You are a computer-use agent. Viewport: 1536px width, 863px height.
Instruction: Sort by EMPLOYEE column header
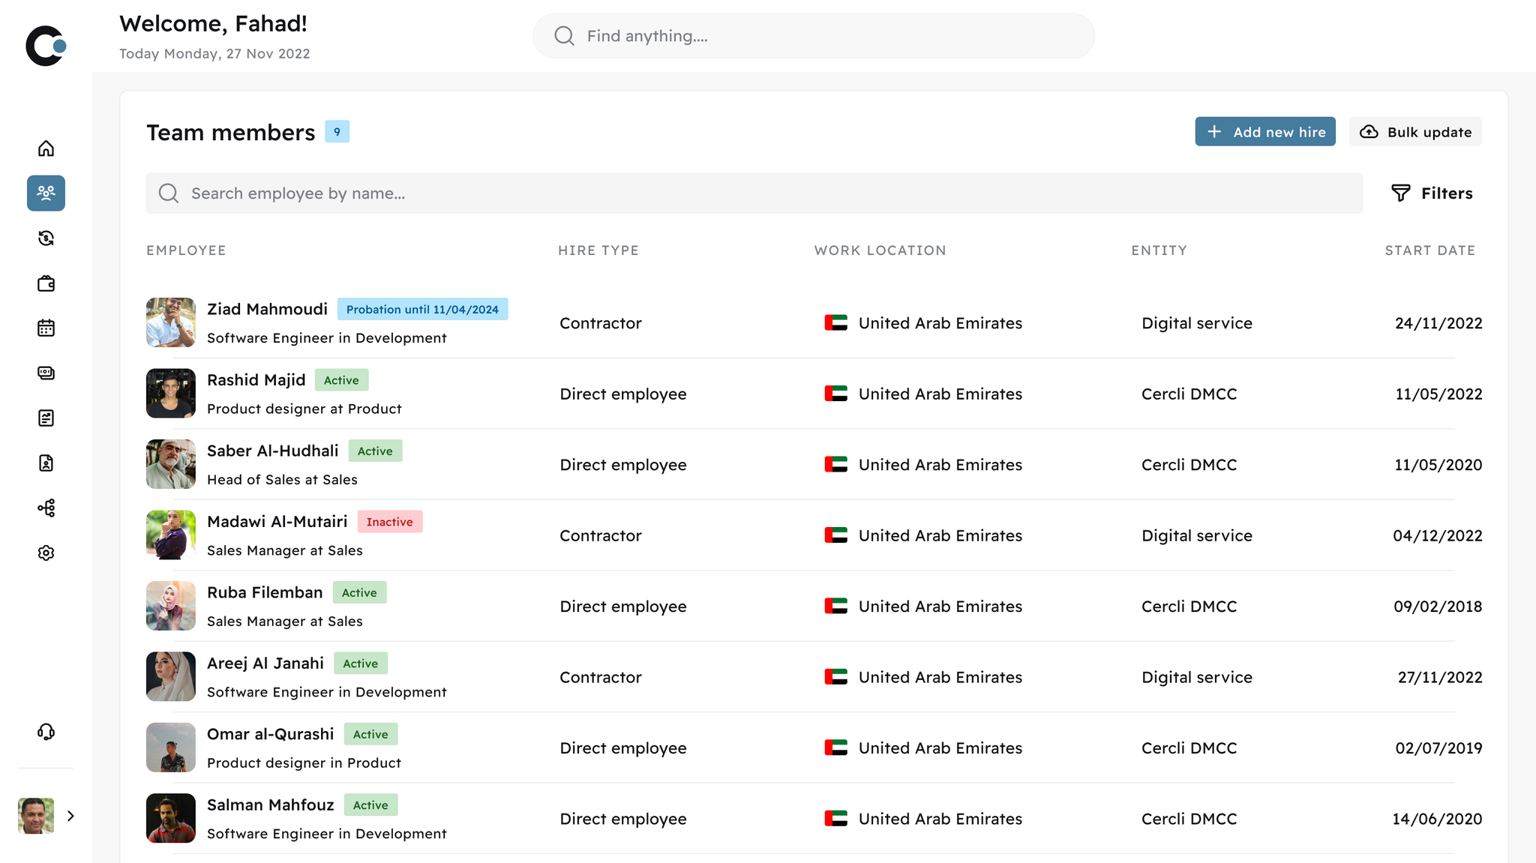click(186, 250)
